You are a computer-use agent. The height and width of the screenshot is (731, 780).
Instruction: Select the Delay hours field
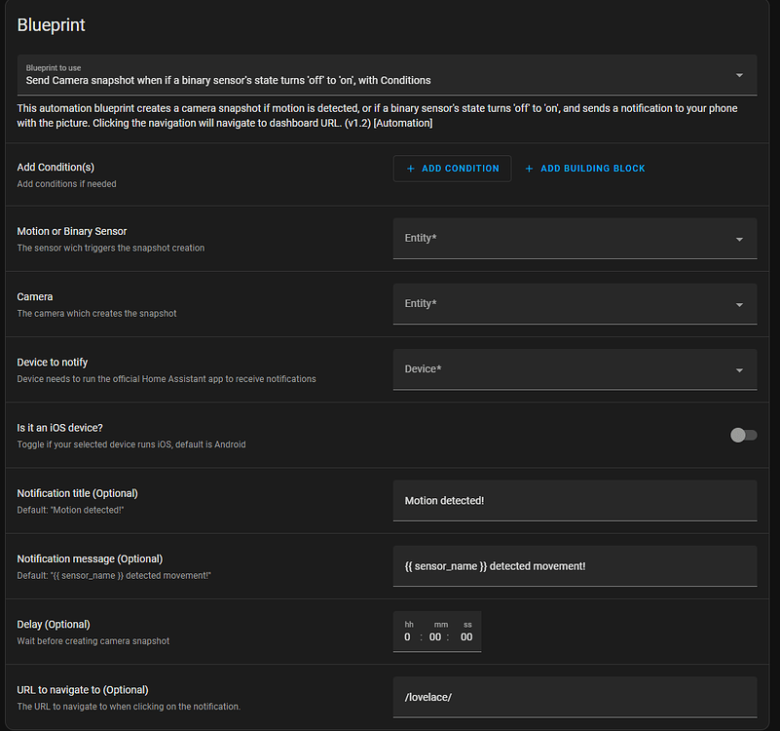pyautogui.click(x=408, y=637)
